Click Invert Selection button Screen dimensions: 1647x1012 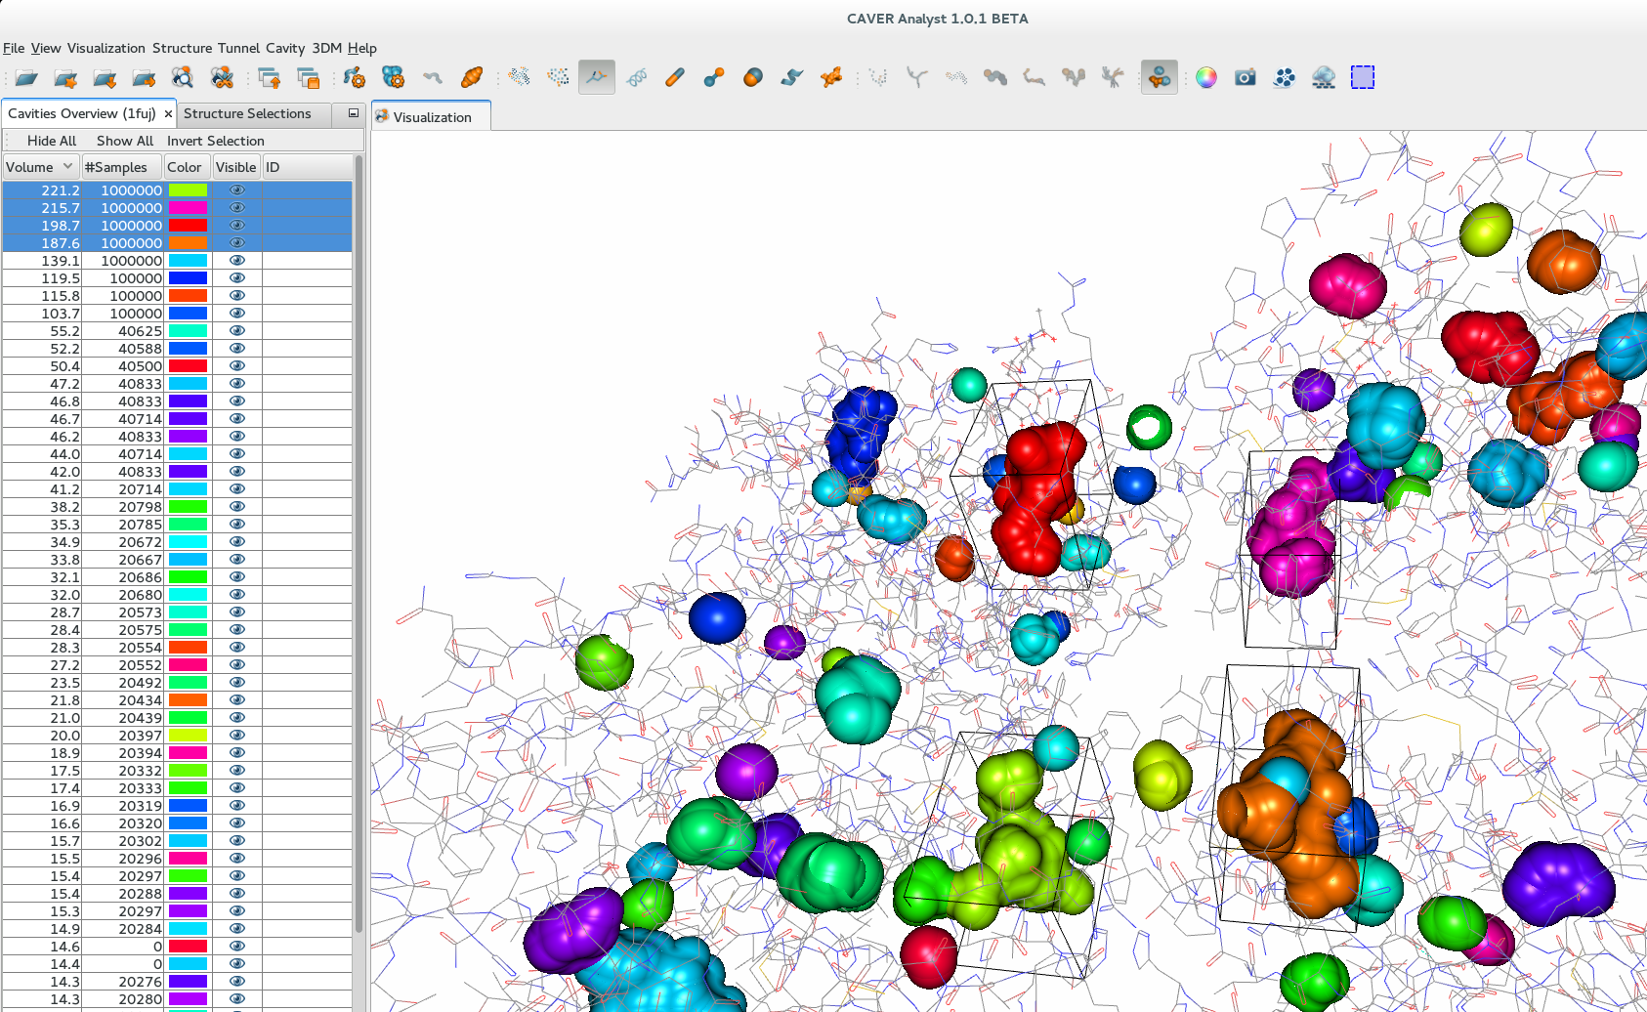(215, 141)
